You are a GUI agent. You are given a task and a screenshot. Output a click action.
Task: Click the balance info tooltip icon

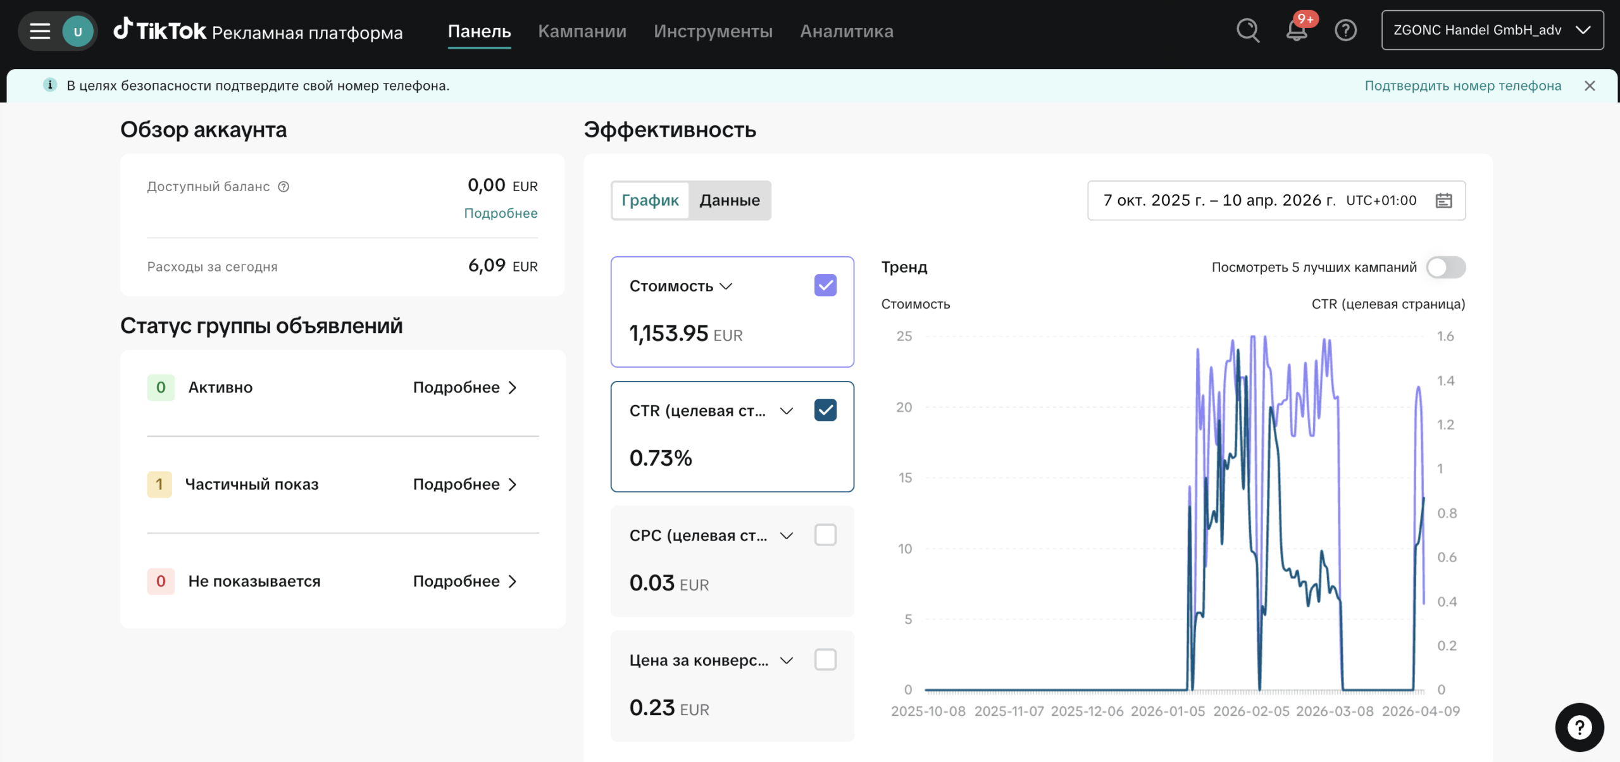tap(284, 187)
